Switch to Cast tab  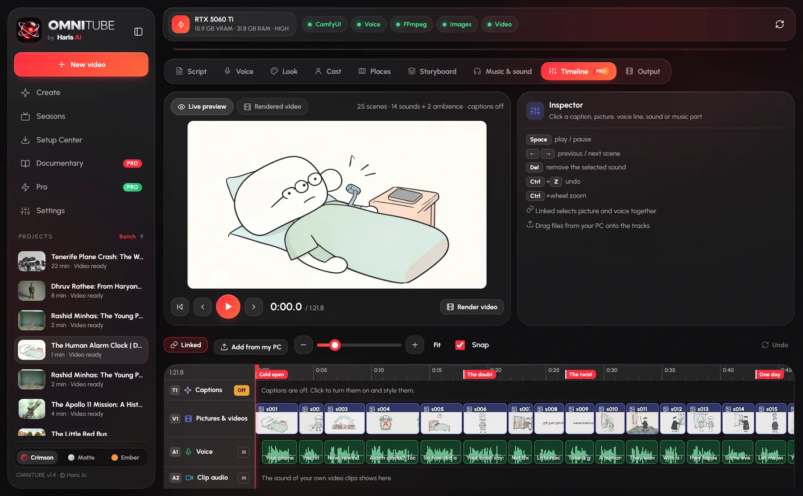[x=328, y=71]
